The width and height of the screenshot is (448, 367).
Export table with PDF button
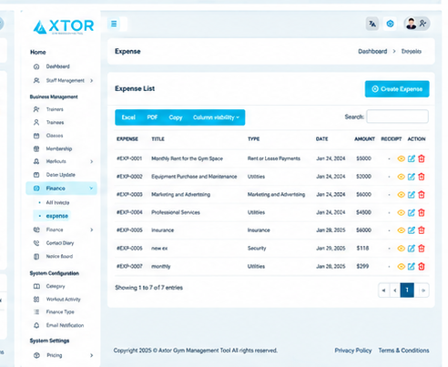point(152,117)
